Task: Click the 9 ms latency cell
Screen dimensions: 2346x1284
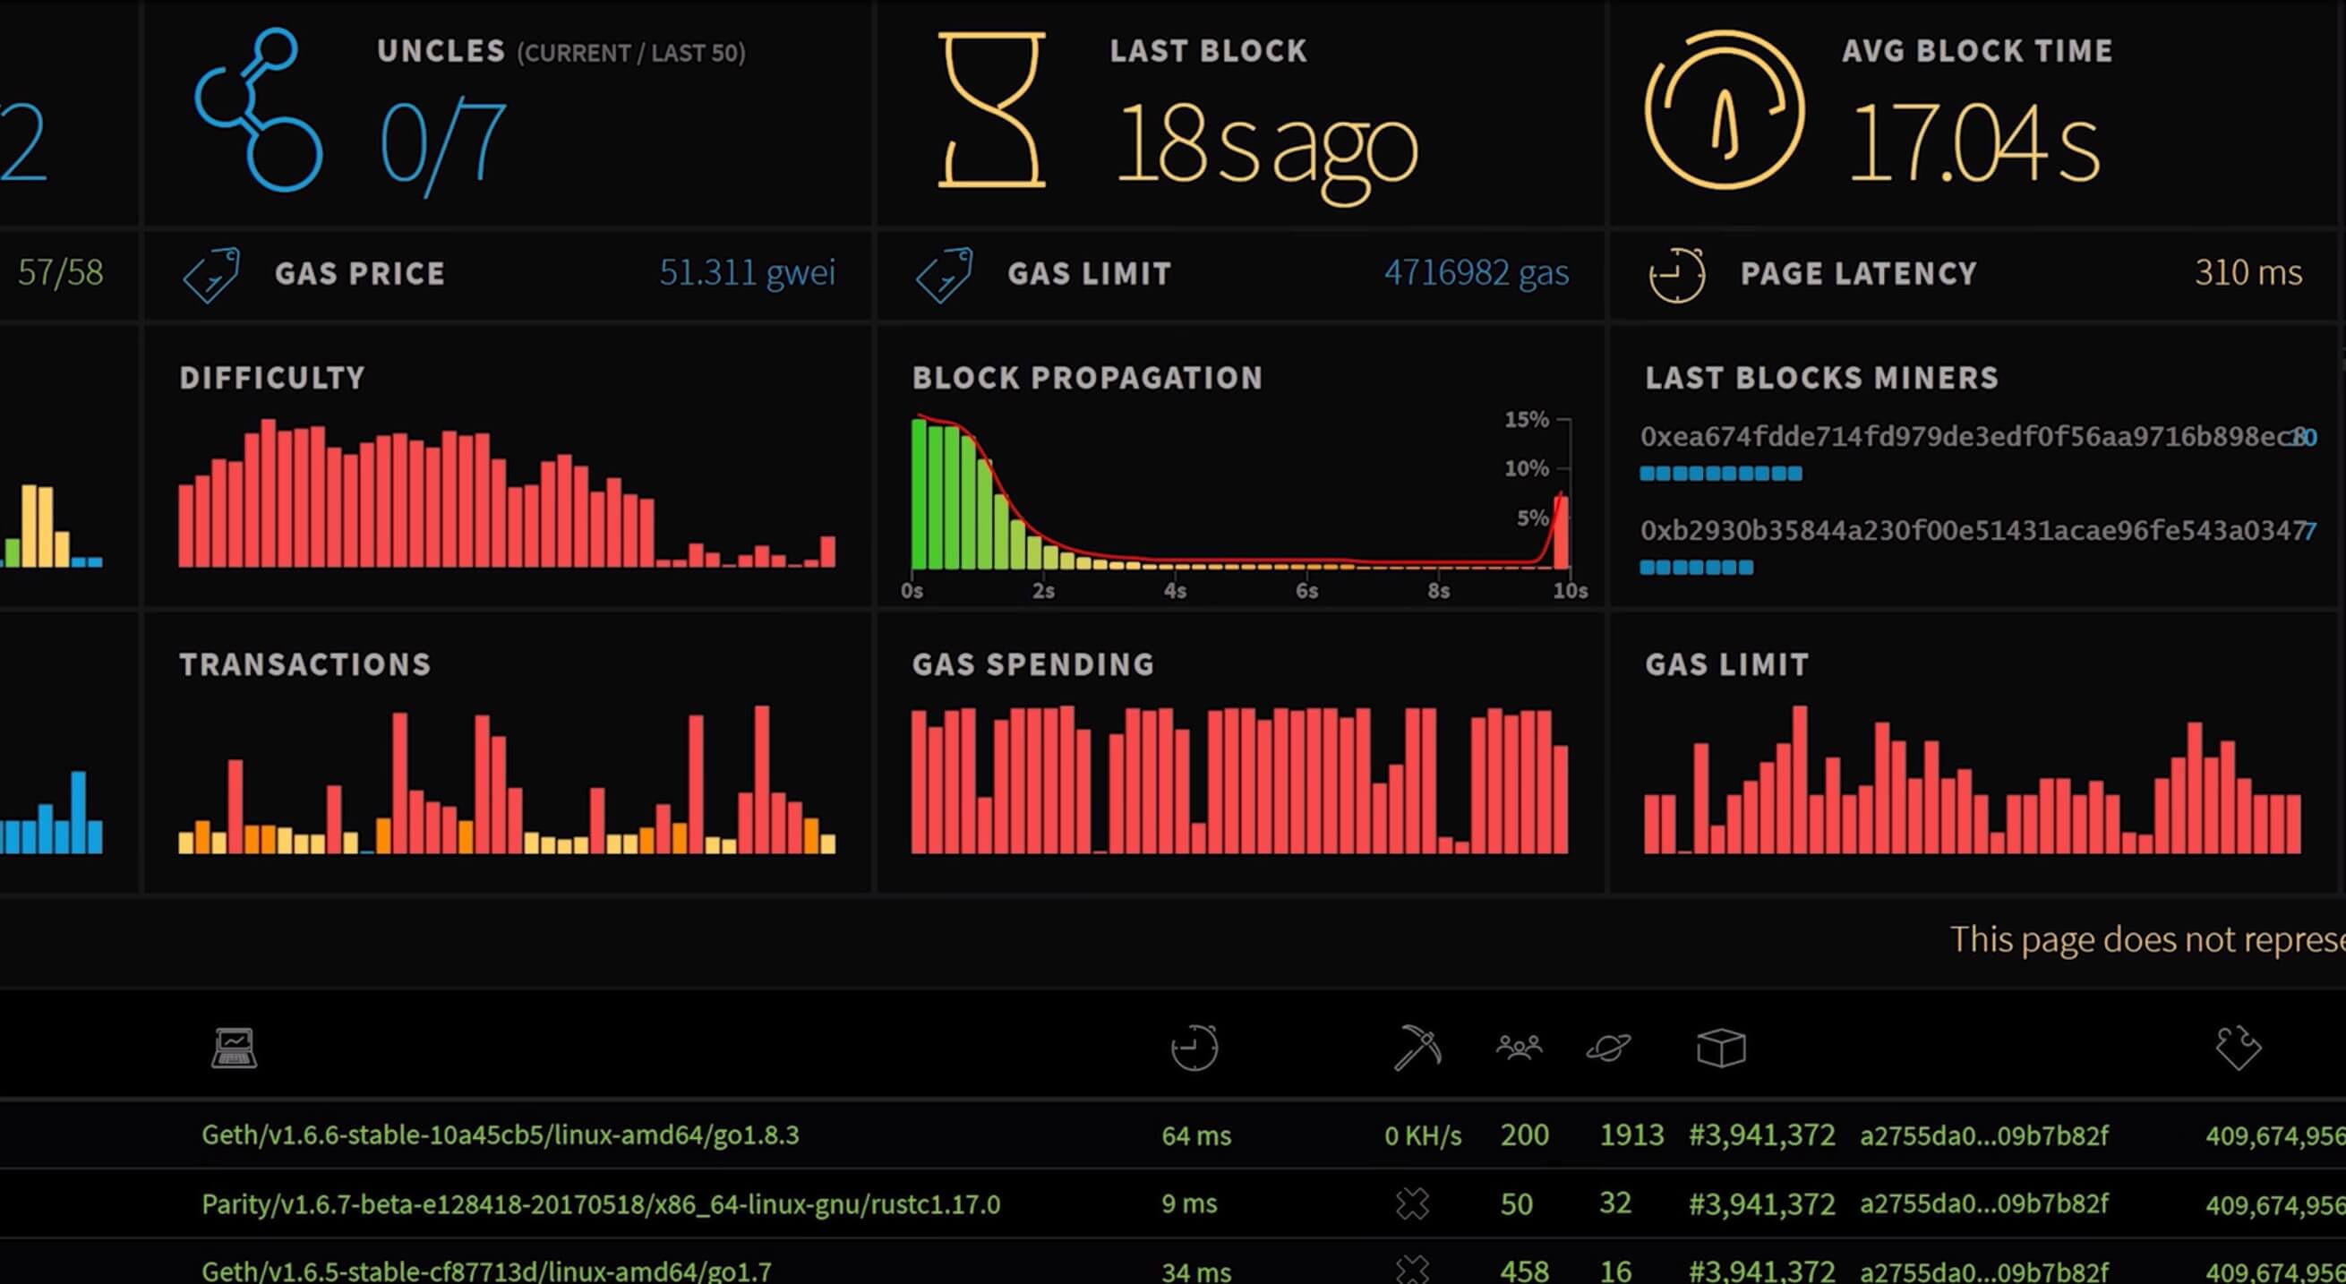Action: tap(1188, 1204)
